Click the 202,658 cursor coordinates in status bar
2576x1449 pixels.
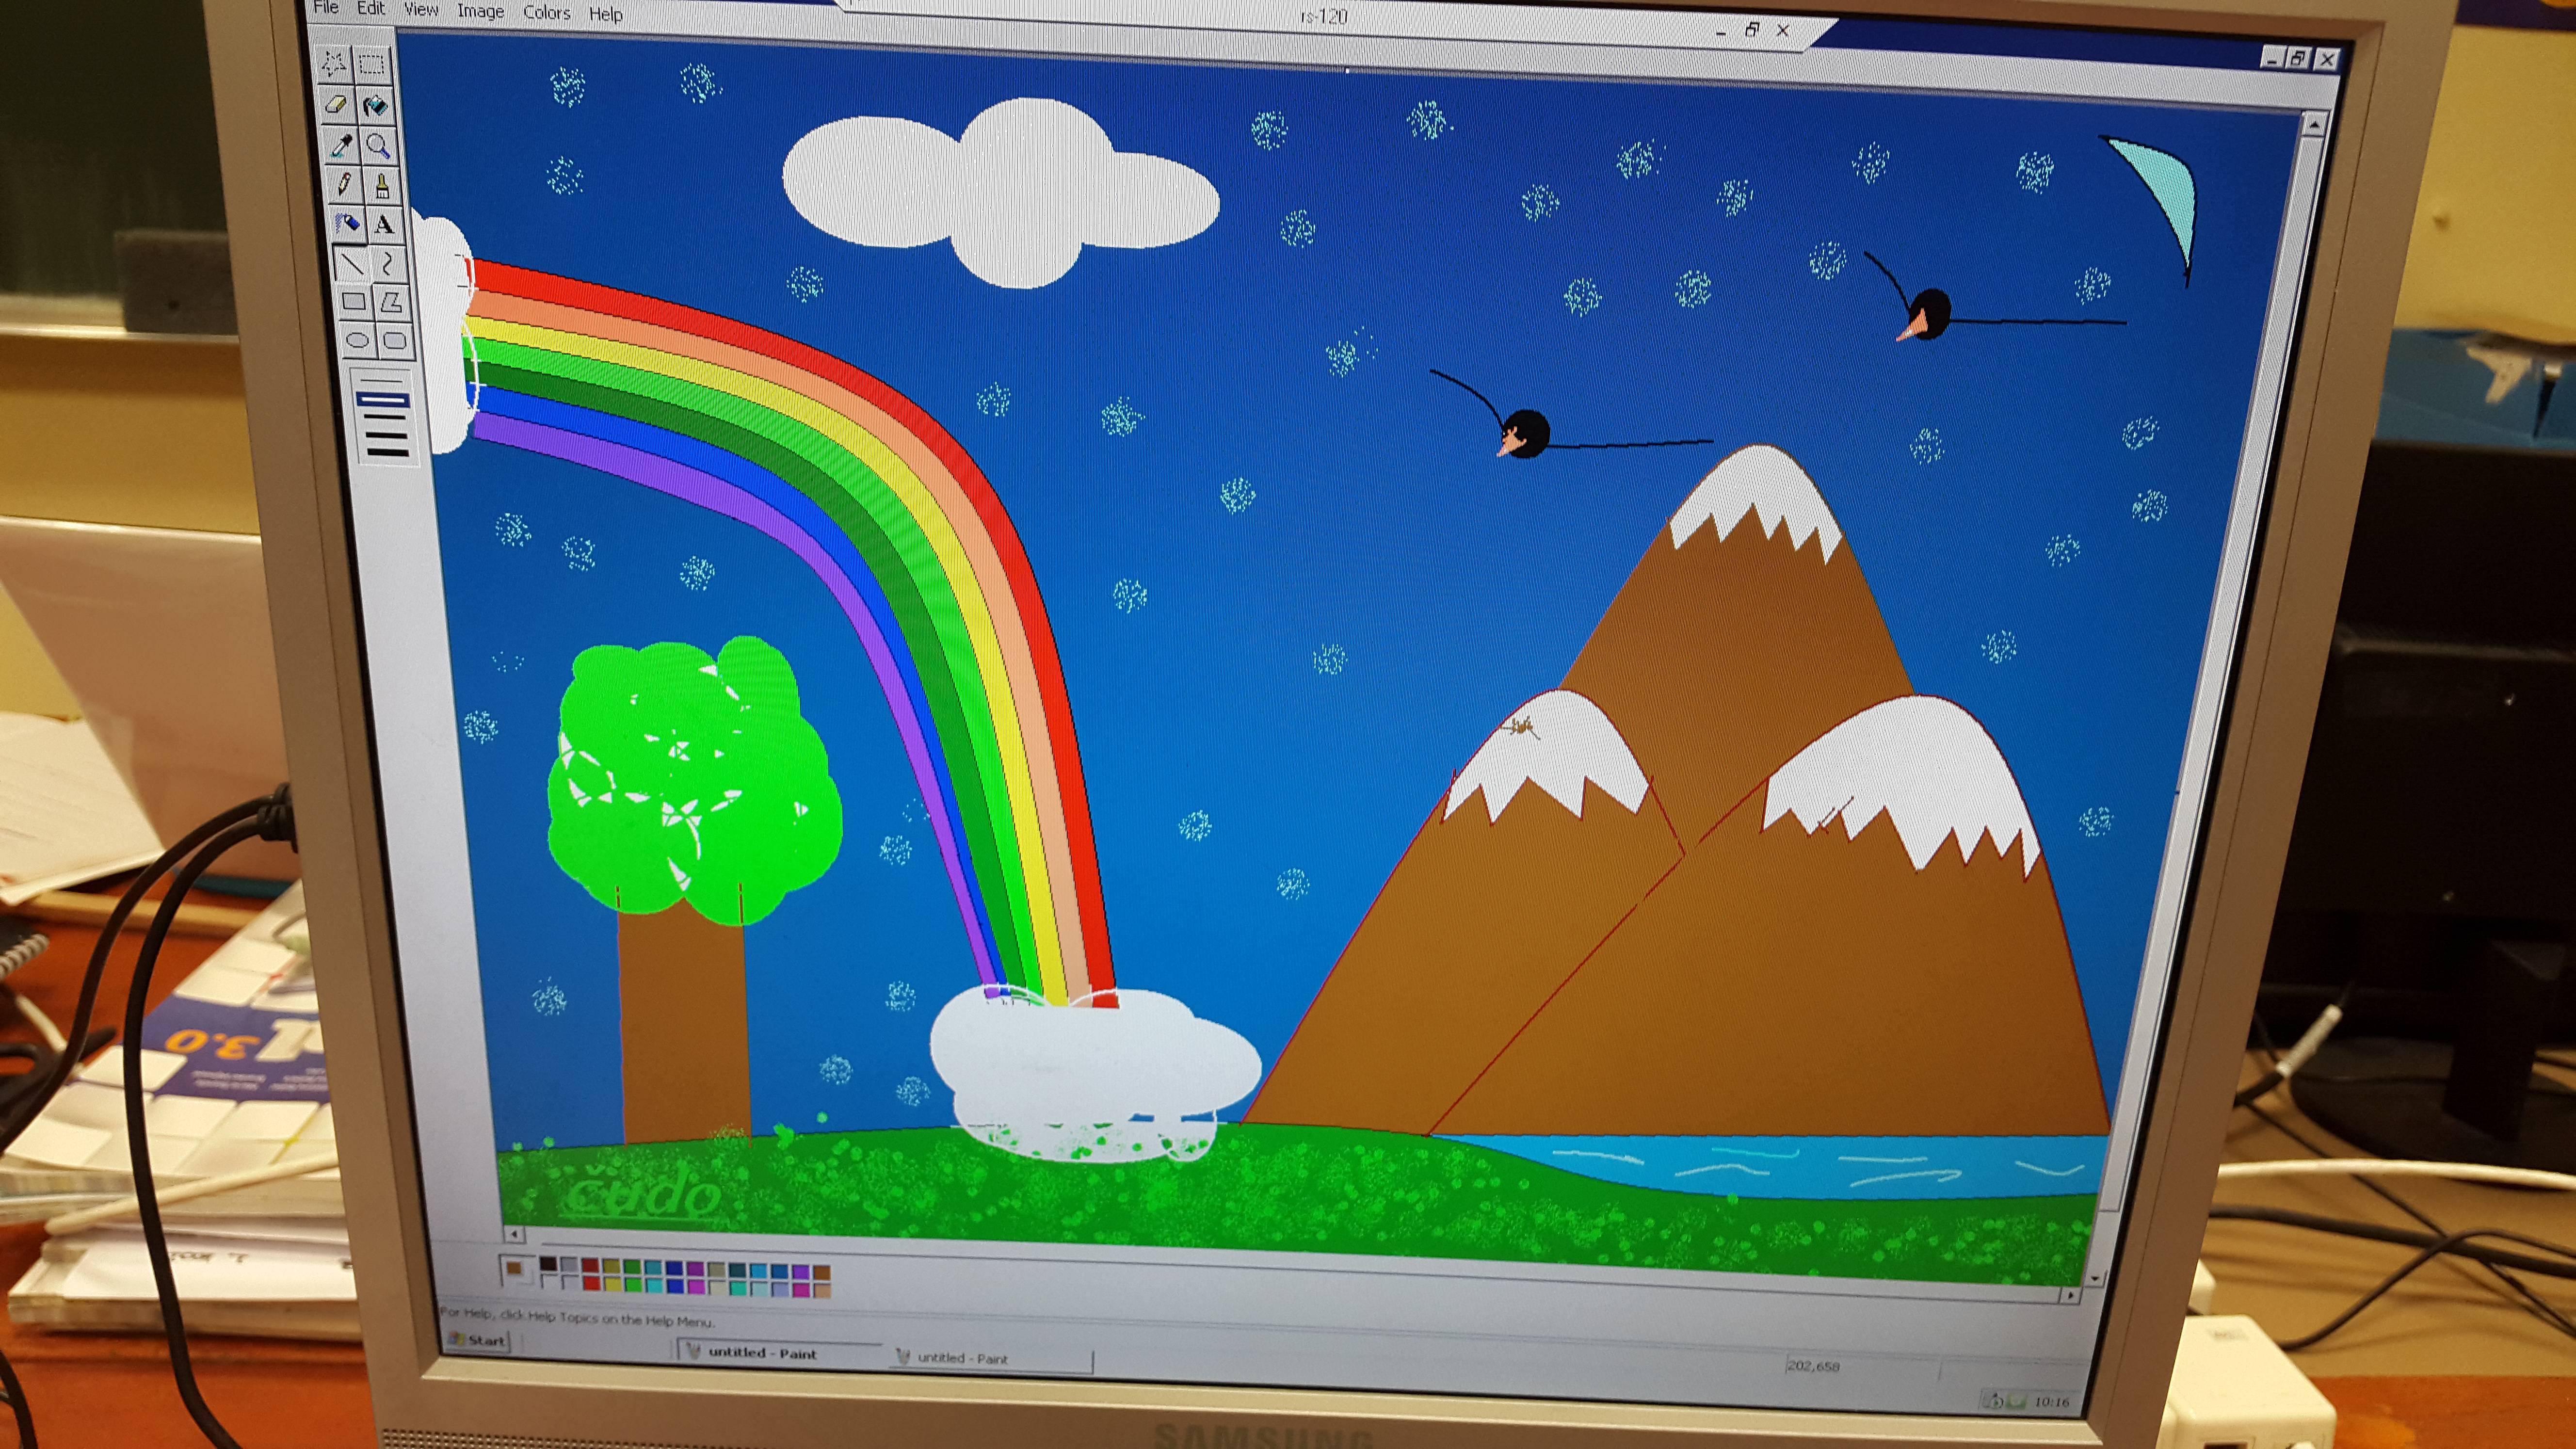click(1813, 1366)
